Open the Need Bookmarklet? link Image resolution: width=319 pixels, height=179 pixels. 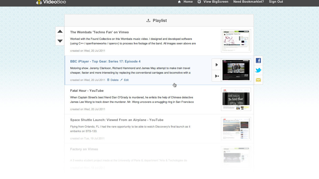248,2
